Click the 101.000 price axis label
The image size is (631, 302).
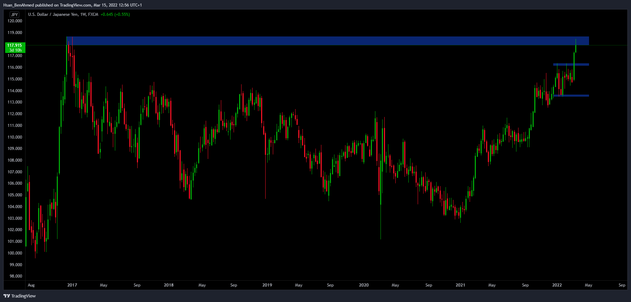15,241
